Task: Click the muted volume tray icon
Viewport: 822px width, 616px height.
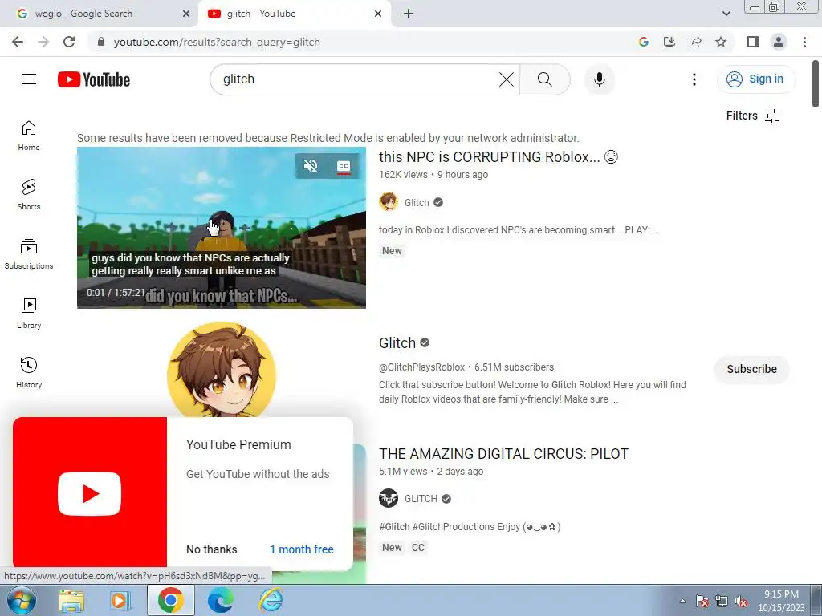Action: pos(741,602)
